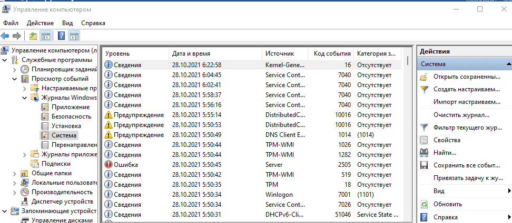This screenshot has height=223, width=512.
Task: Open the Действие menu
Action: click(40, 23)
